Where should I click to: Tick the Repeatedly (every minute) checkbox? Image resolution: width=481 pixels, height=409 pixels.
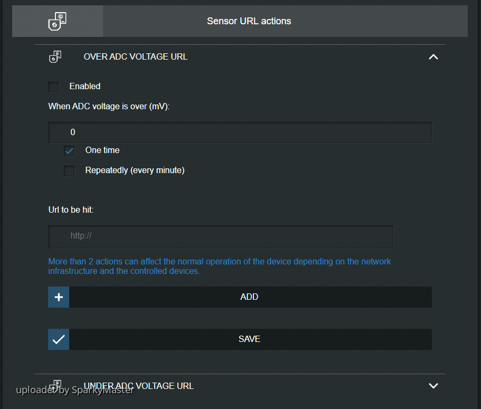click(x=69, y=171)
